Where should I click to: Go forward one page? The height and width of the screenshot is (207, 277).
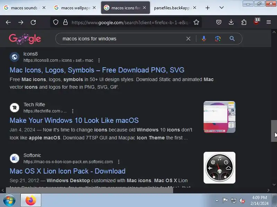point(21,22)
